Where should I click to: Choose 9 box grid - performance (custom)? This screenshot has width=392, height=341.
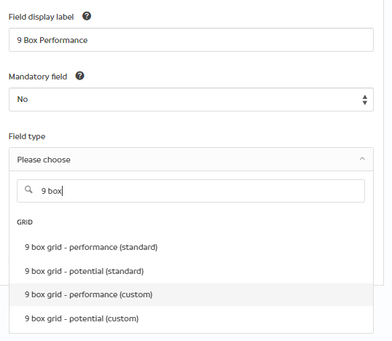[x=191, y=295]
